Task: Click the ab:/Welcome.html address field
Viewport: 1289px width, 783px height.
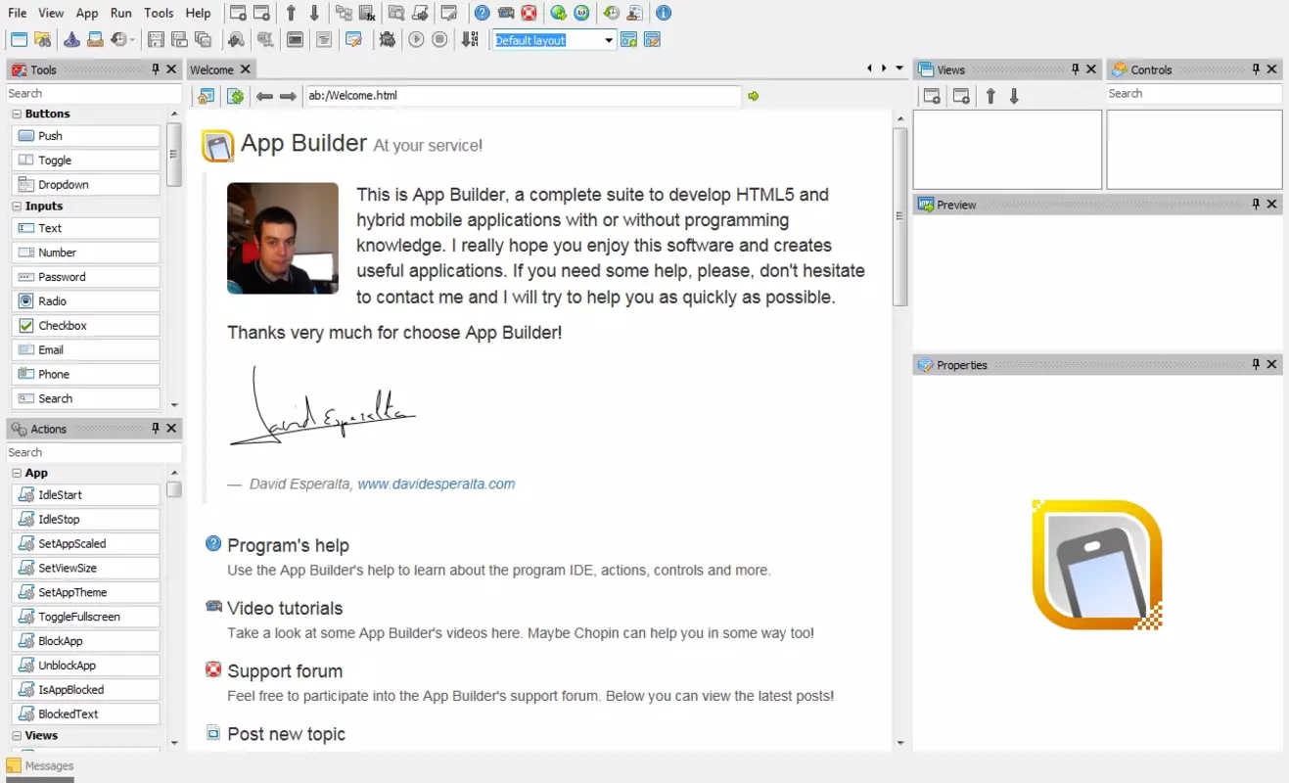Action: (522, 96)
